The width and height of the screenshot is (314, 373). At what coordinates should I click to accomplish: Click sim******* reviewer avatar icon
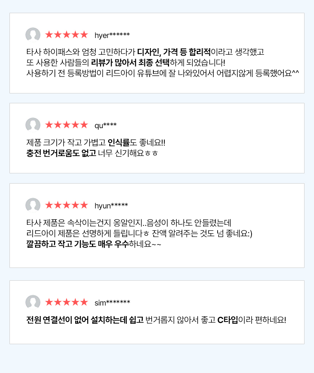point(33,303)
